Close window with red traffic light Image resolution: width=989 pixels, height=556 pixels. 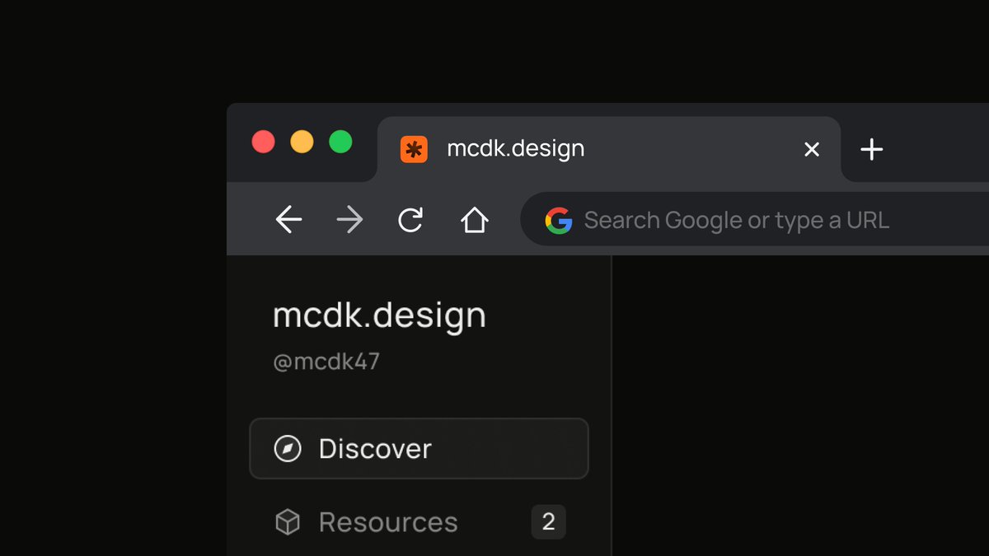pyautogui.click(x=263, y=142)
